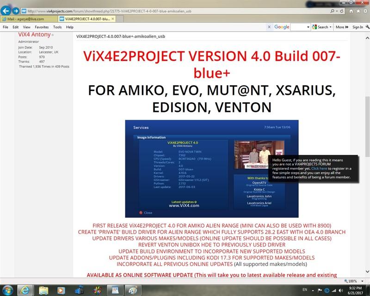The height and width of the screenshot is (296, 370).
Task: Expand the Search button dropdown arrow
Action: coord(331,27)
